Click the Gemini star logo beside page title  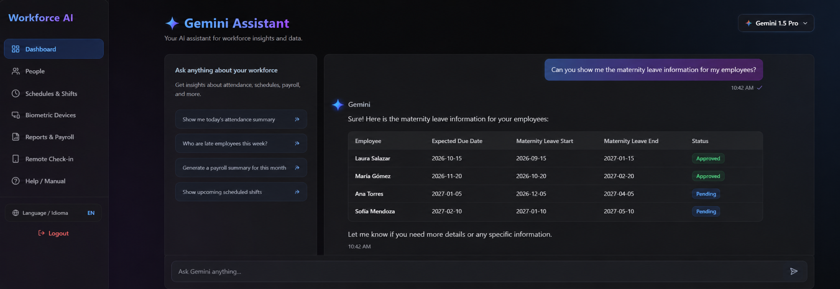point(172,23)
